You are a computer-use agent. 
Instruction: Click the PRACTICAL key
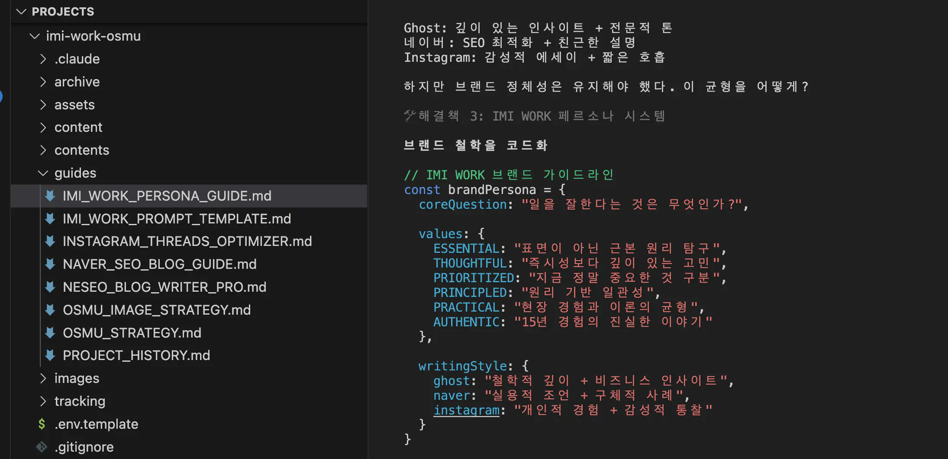point(467,307)
